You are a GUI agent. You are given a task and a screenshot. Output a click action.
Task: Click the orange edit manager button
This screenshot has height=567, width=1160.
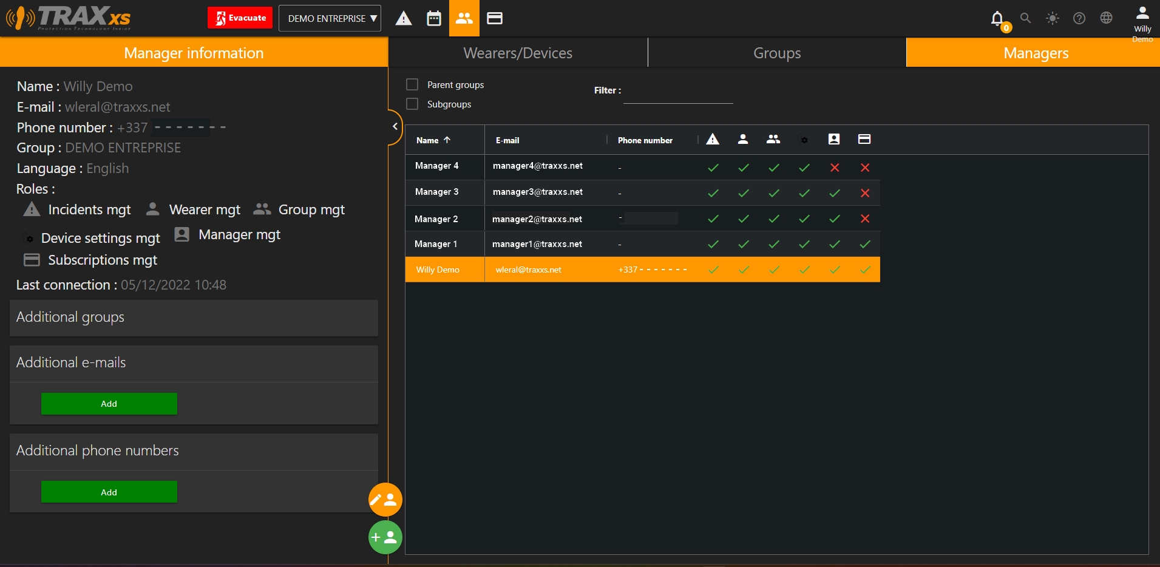click(385, 500)
